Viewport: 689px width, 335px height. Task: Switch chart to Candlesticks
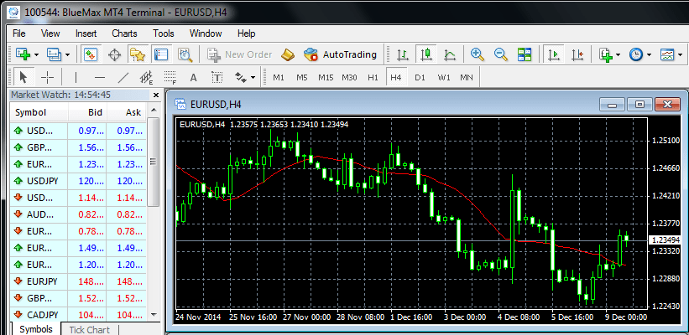click(x=425, y=54)
